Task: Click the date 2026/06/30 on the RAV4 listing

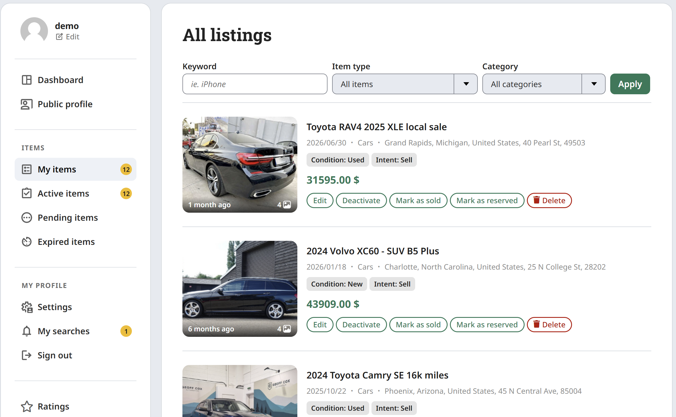Action: pos(326,143)
